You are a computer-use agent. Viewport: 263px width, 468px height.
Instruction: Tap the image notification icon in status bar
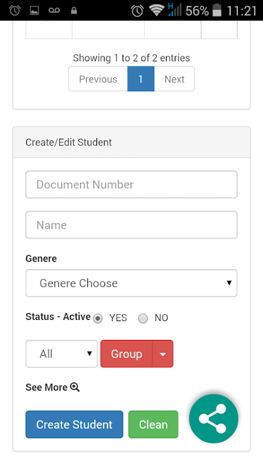coord(34,11)
